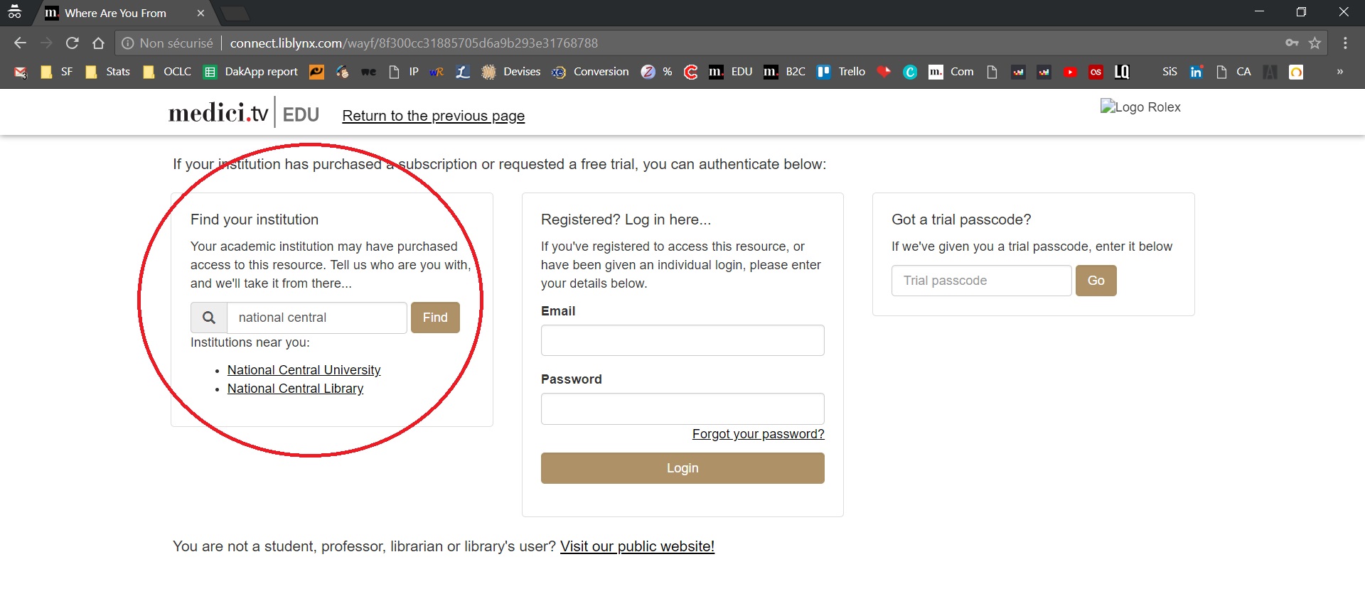Image resolution: width=1365 pixels, height=601 pixels.
Task: Reload the page with the refresh icon
Action: point(72,43)
